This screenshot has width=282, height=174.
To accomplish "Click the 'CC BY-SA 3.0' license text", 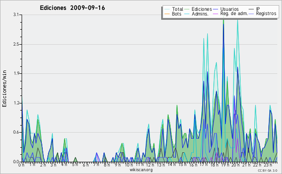I will click(267, 170).
